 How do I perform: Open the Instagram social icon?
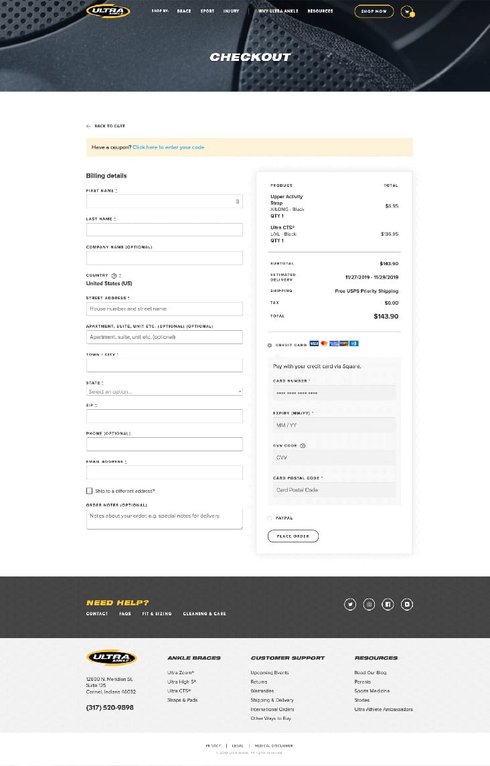[x=369, y=605]
